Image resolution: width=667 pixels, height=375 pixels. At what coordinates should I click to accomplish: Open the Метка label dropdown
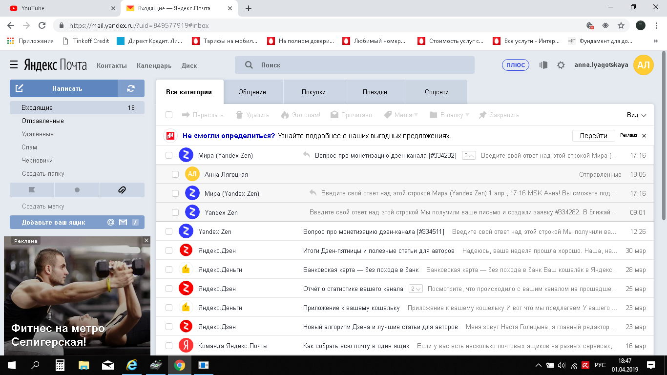(x=401, y=115)
